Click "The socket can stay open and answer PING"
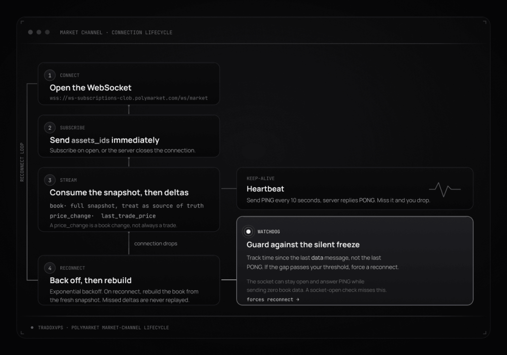The image size is (507, 355). coord(316,286)
